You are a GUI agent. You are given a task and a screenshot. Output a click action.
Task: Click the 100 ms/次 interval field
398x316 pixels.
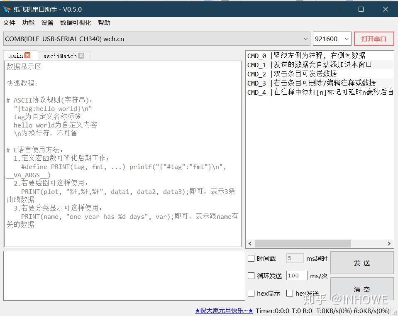click(297, 276)
